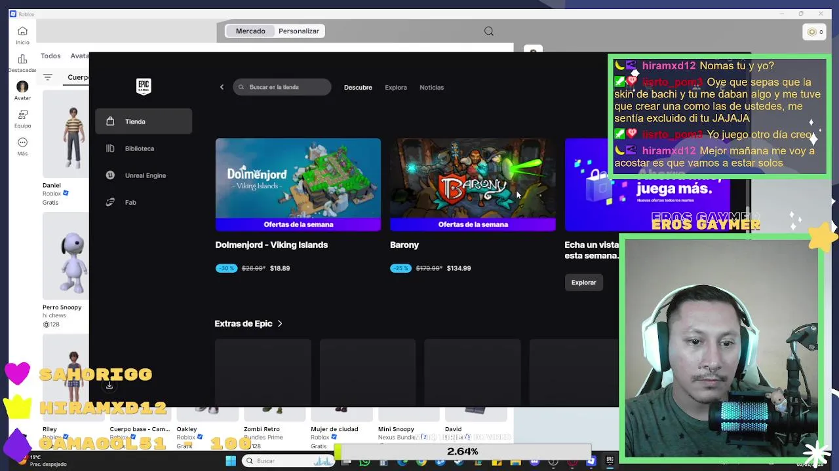839x471 pixels.
Task: Open the Barony title link
Action: pos(404,245)
